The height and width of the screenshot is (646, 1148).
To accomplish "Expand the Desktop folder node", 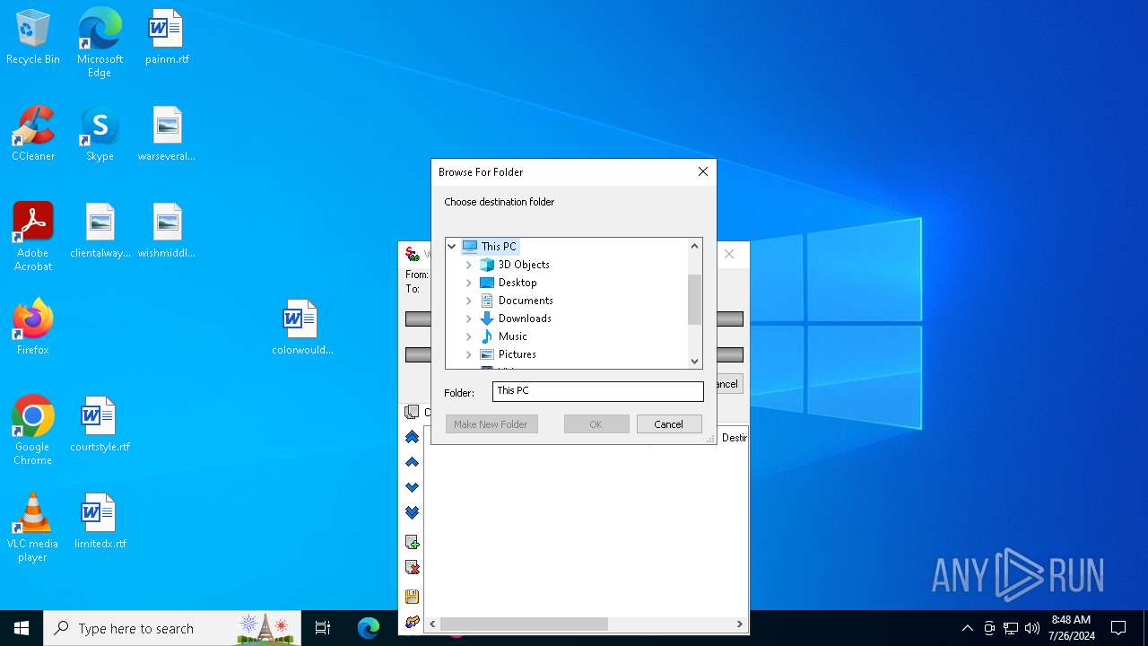I will 468,283.
